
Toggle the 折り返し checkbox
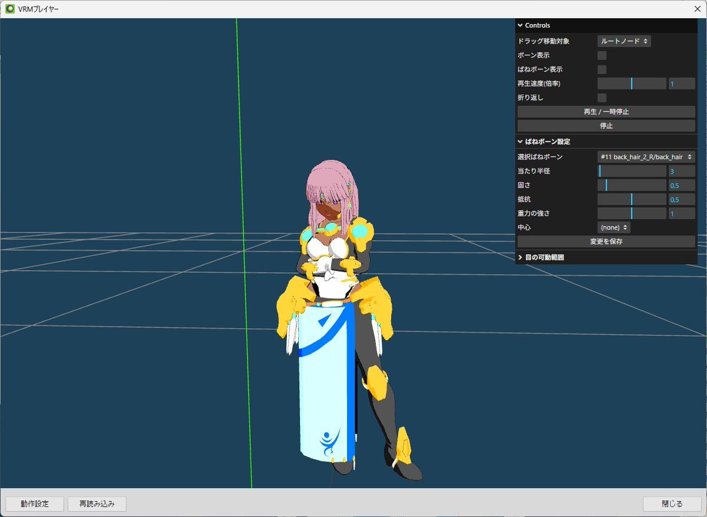[602, 98]
